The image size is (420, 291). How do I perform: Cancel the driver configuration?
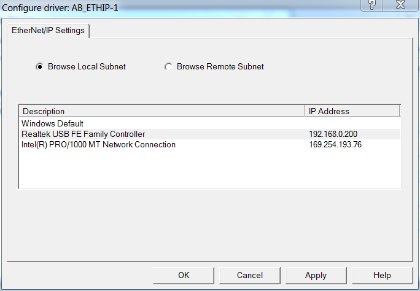point(249,275)
